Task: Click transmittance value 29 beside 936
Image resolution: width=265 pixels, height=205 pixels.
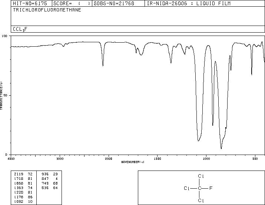Action: click(x=56, y=174)
